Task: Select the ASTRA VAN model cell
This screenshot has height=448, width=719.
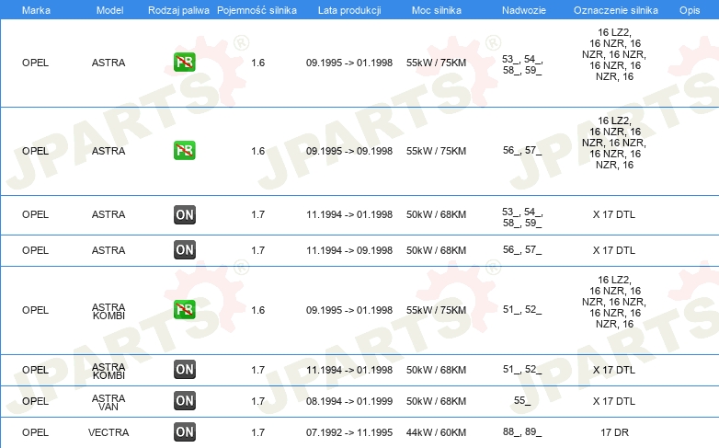Action: (108, 402)
